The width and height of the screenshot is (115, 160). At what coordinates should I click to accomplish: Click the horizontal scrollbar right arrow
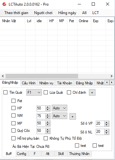112,76
